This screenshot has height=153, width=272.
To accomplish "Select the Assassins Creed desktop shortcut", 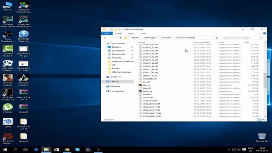I will [x=24, y=80].
